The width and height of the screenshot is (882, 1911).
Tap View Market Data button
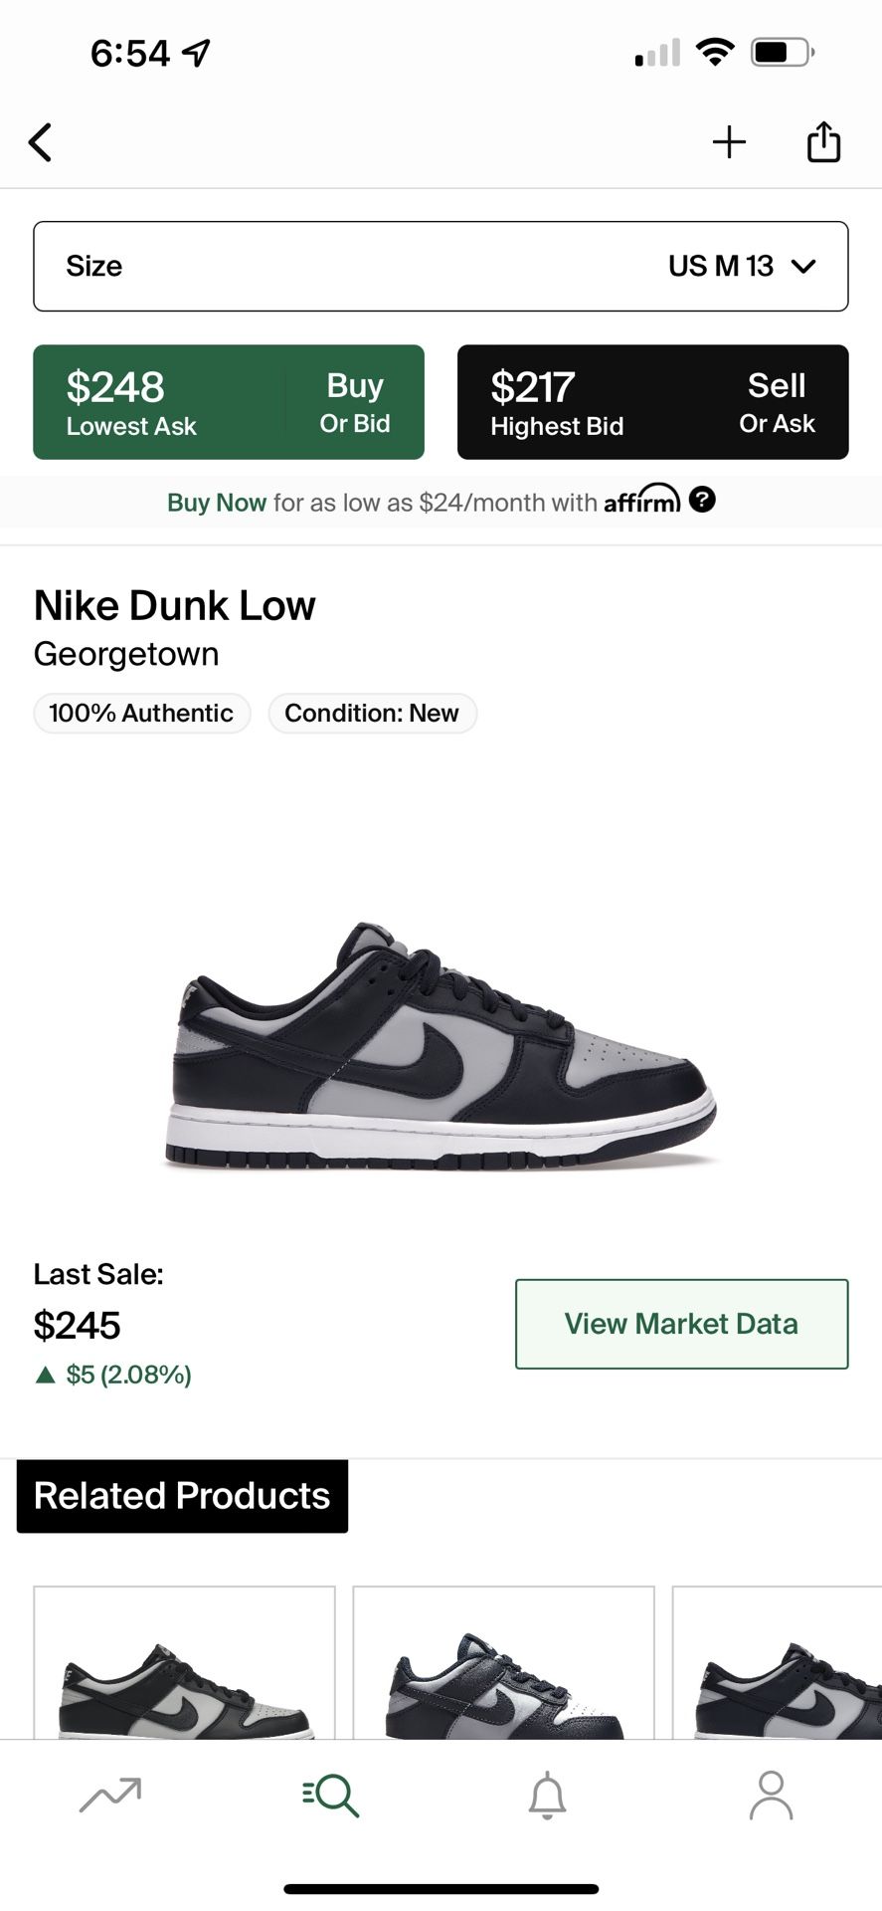coord(681,1324)
